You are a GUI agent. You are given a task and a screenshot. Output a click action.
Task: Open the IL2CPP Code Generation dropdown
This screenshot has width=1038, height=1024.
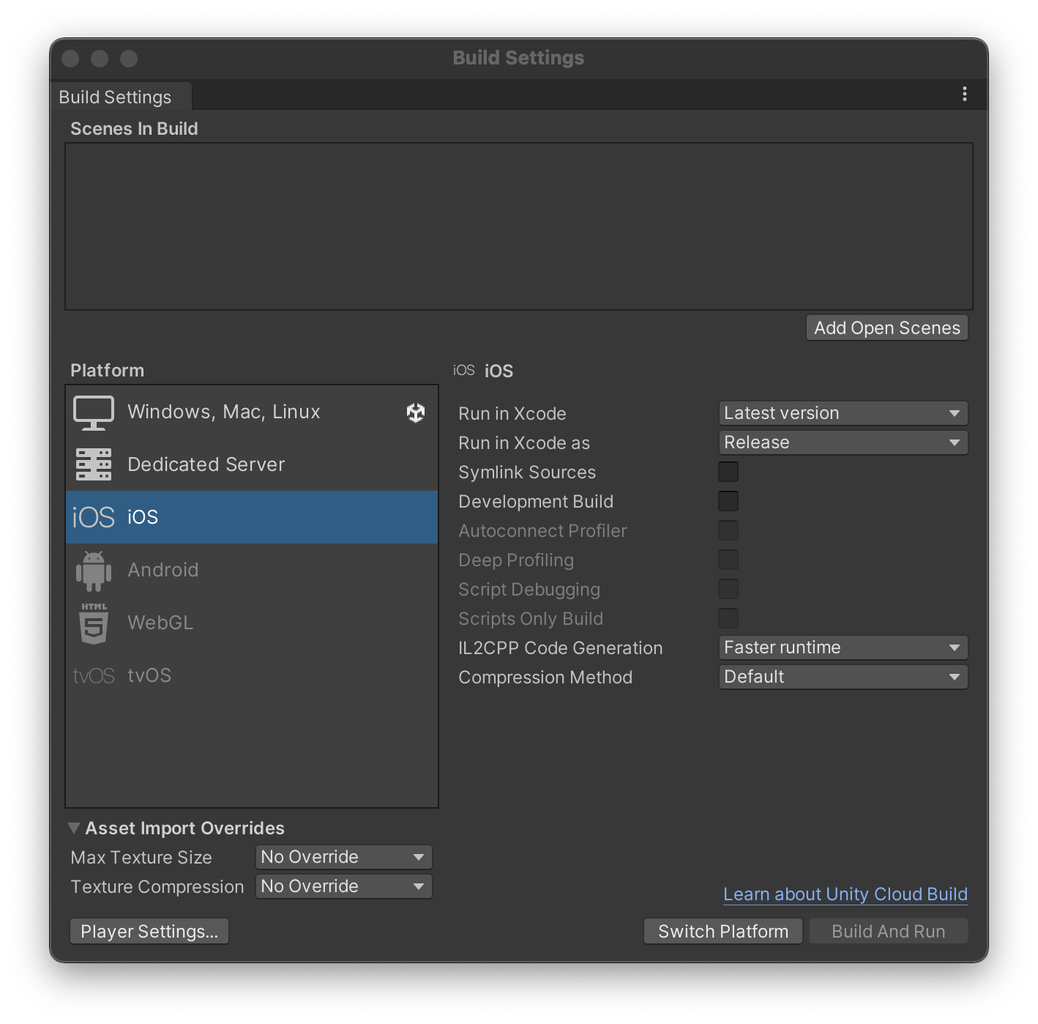(843, 648)
